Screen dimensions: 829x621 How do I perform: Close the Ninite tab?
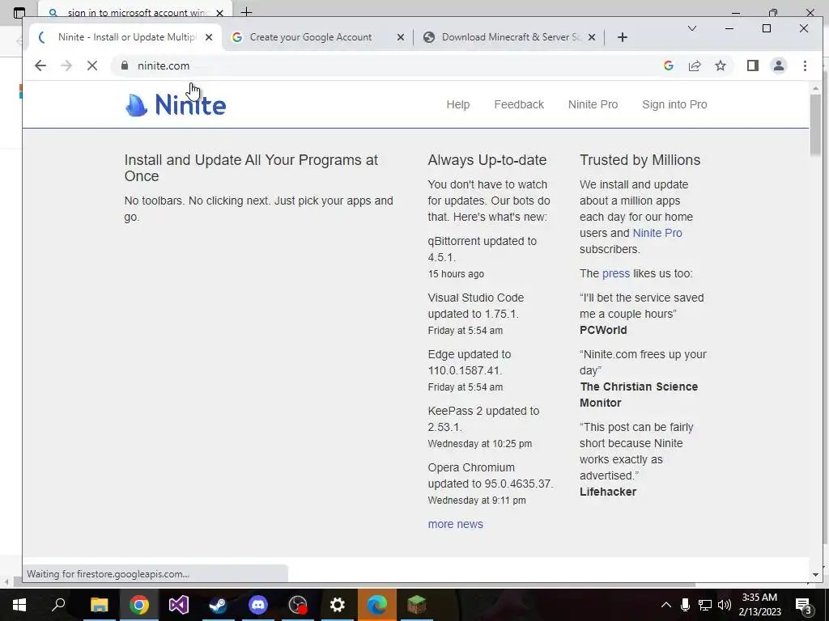209,37
